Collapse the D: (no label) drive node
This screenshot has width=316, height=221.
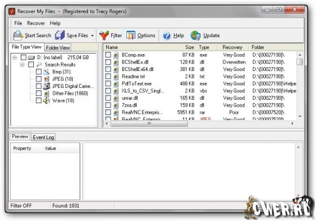pos(15,58)
